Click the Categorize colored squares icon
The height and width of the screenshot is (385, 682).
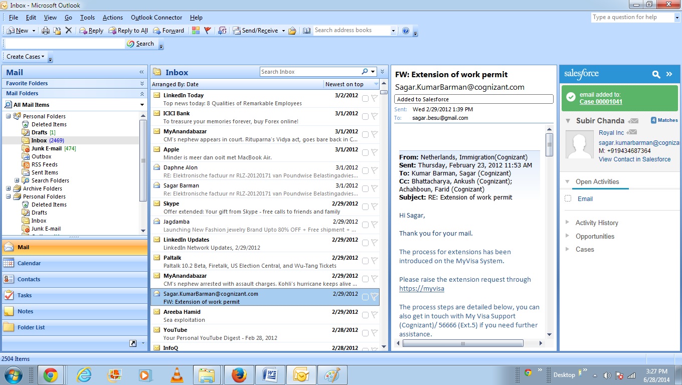click(x=196, y=31)
